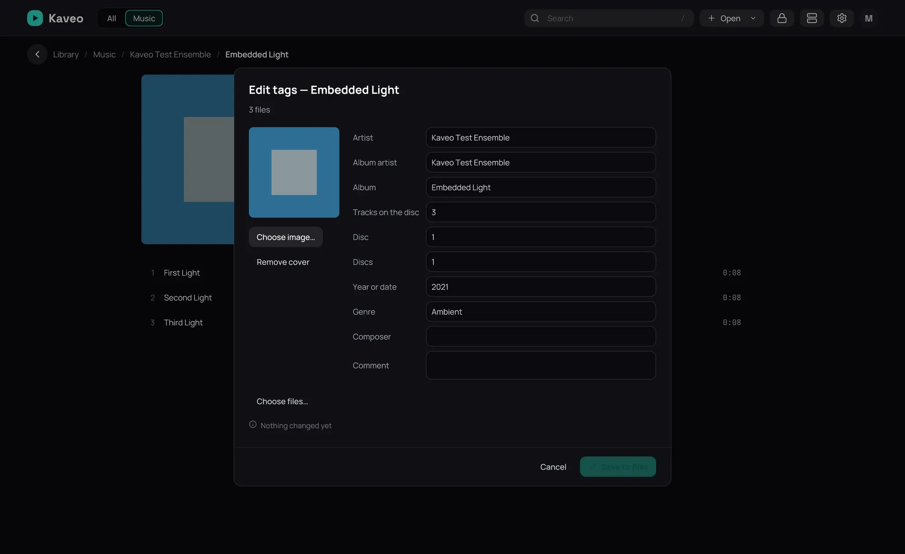Image resolution: width=905 pixels, height=554 pixels.
Task: Edit the Year or date field
Action: [541, 287]
